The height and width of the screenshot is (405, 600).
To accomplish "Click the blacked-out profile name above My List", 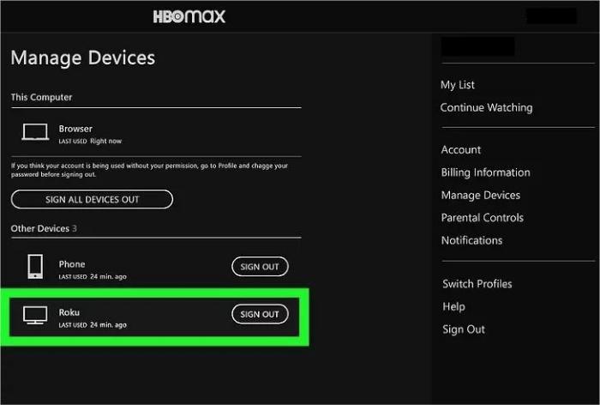I will point(477,47).
